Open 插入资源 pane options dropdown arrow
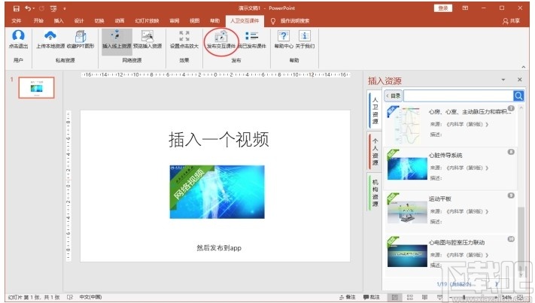 (503, 80)
